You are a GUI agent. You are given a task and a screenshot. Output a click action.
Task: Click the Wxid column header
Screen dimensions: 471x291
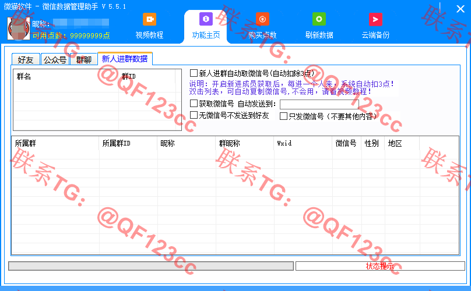(x=303, y=143)
